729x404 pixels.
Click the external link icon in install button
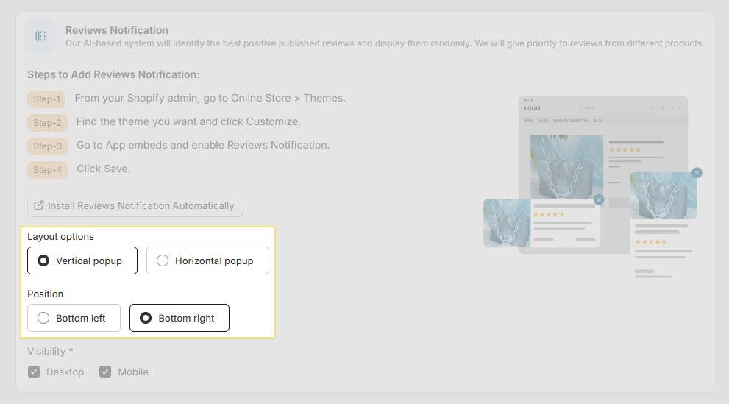38,205
